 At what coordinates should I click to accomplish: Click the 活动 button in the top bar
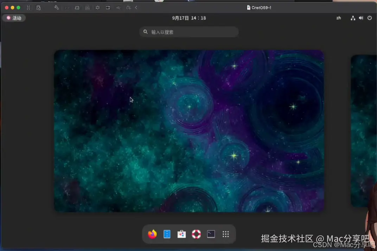coord(14,18)
